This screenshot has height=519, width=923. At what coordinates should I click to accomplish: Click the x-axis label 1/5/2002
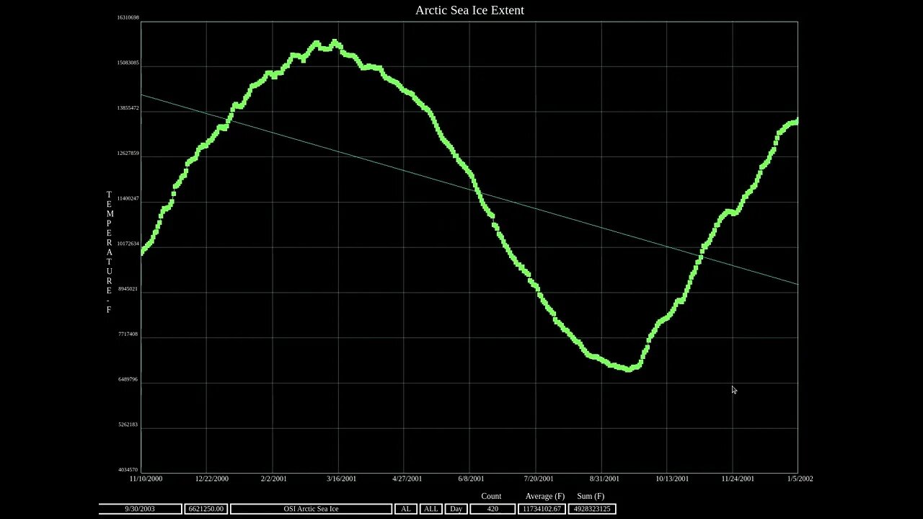pos(800,479)
